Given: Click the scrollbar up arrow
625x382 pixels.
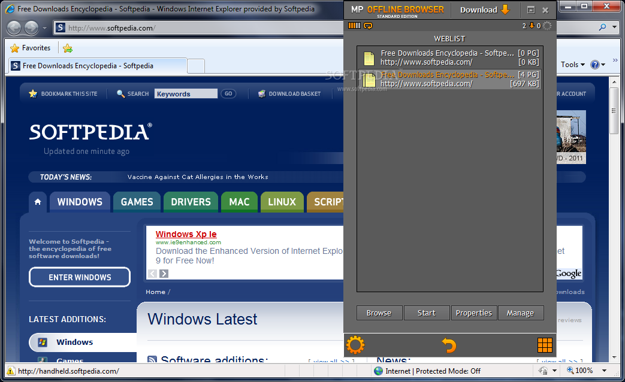Looking at the screenshot, I should tap(614, 81).
